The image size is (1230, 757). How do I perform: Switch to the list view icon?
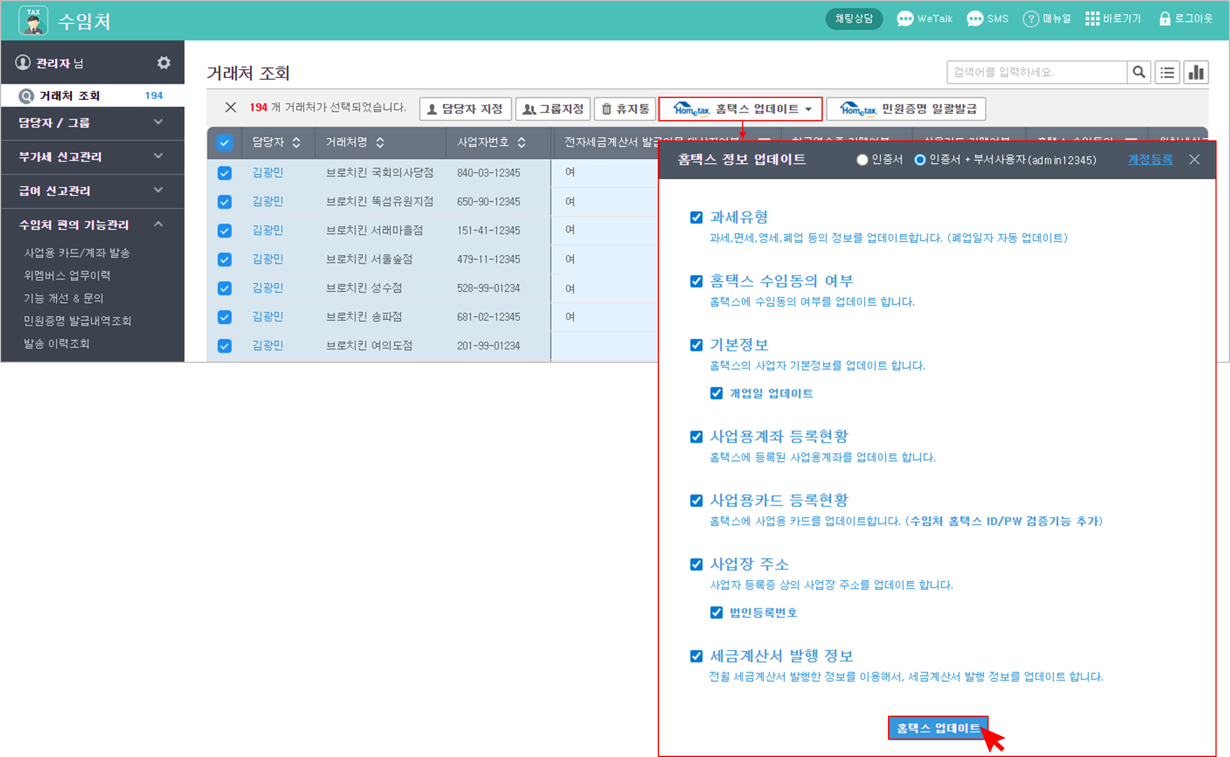point(1167,72)
